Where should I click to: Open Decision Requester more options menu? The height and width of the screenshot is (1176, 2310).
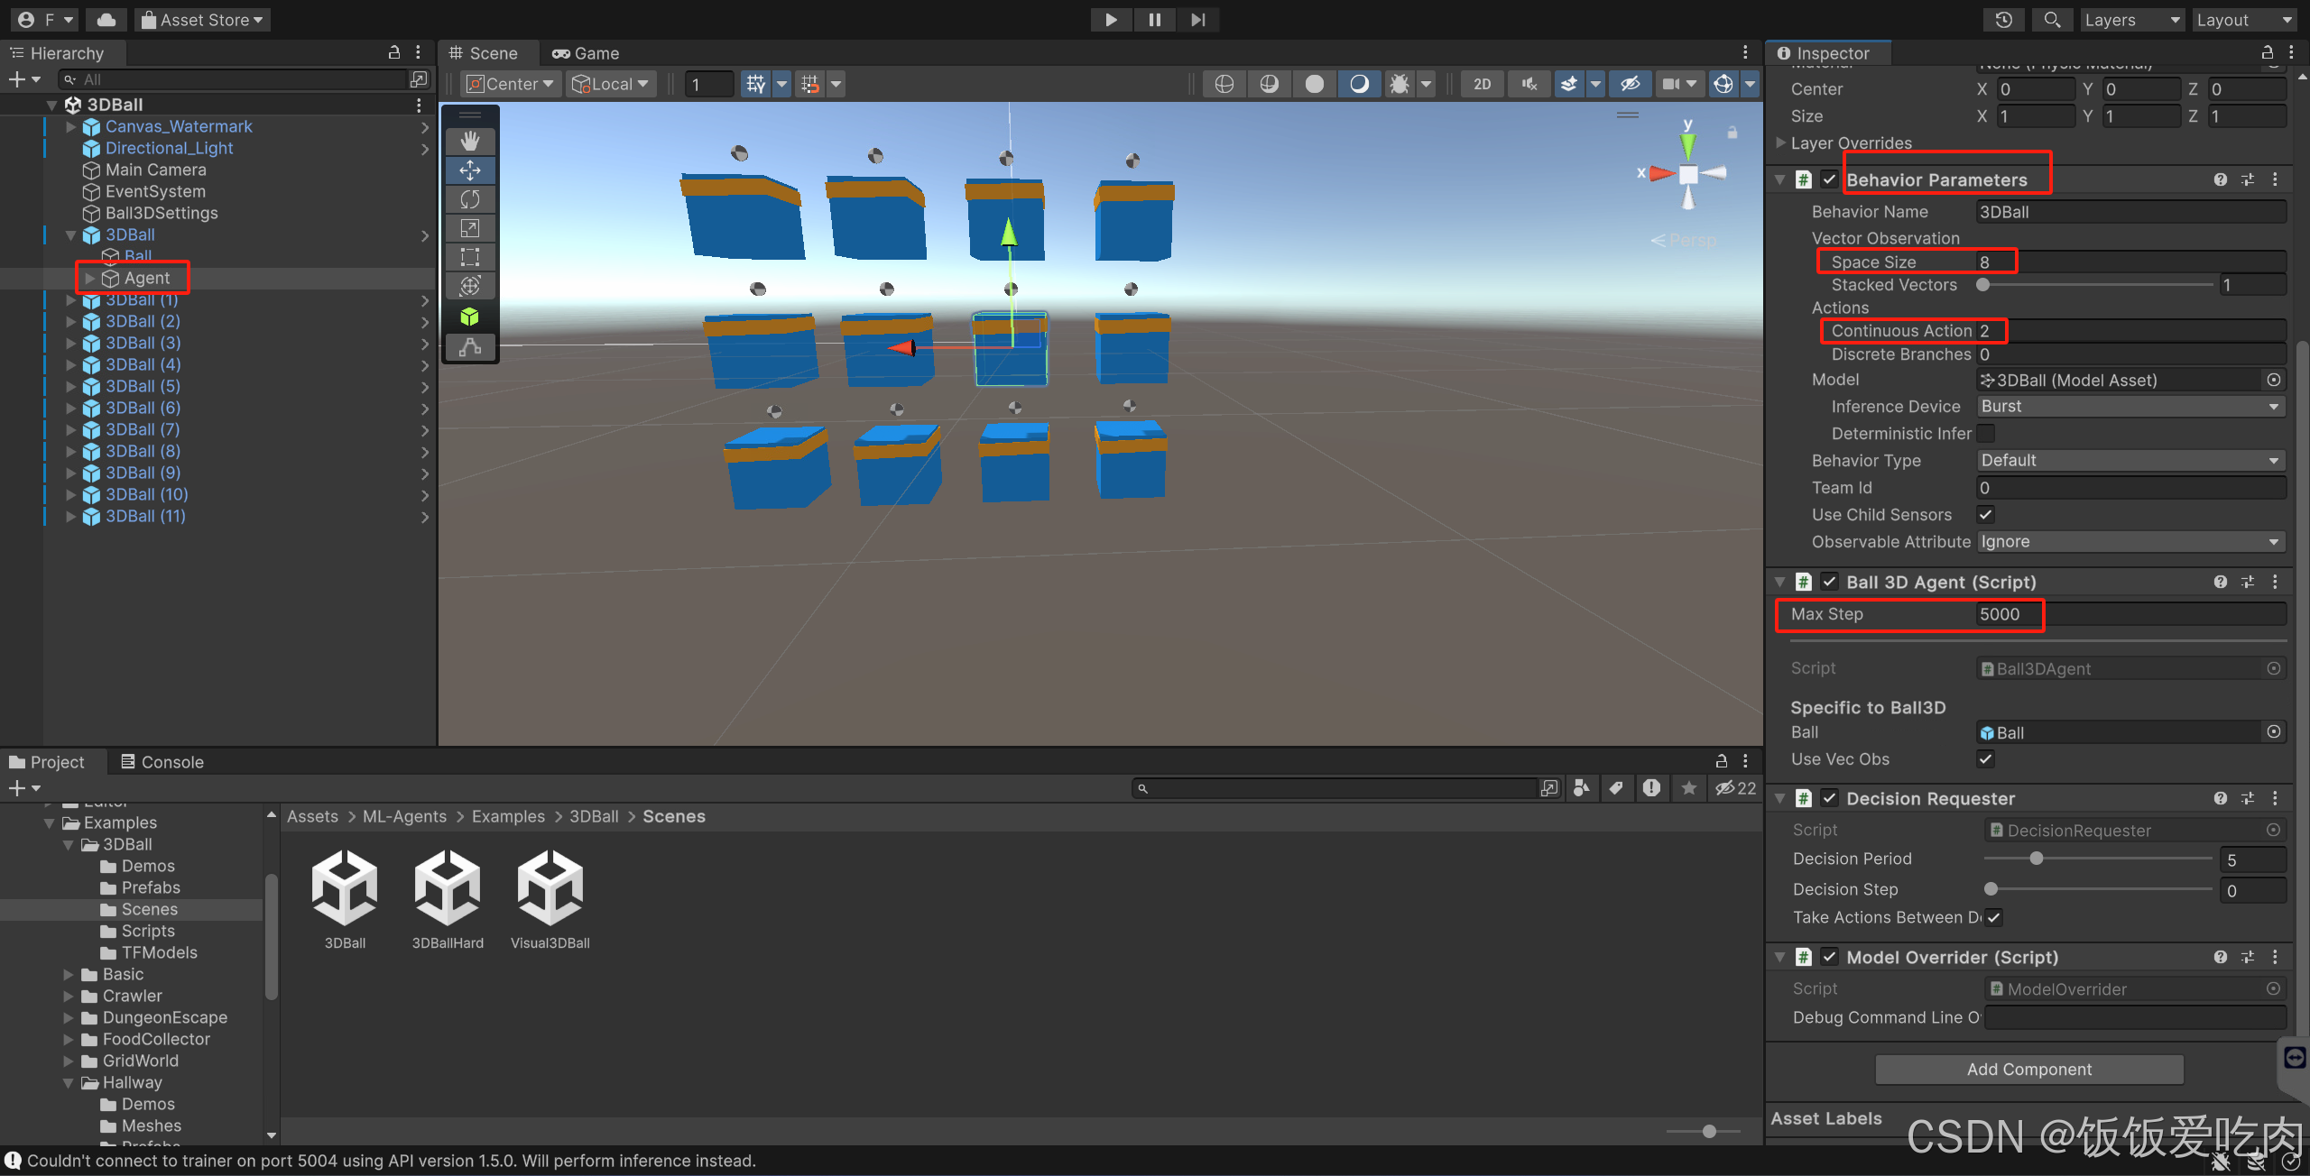(2275, 798)
